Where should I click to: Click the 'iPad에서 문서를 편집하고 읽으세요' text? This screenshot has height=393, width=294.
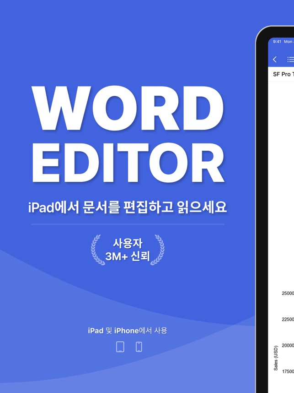pyautogui.click(x=128, y=207)
